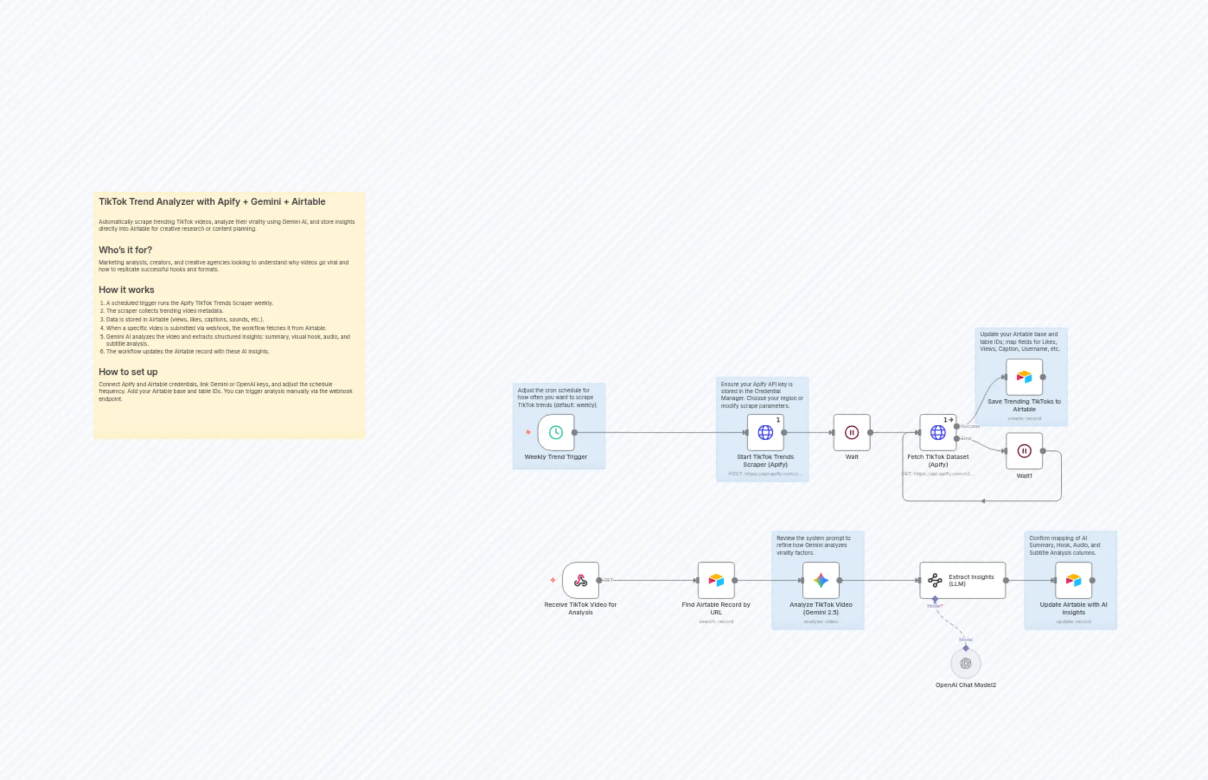1208x780 pixels.
Task: Open the Weekly Trend Trigger clock node
Action: point(556,433)
